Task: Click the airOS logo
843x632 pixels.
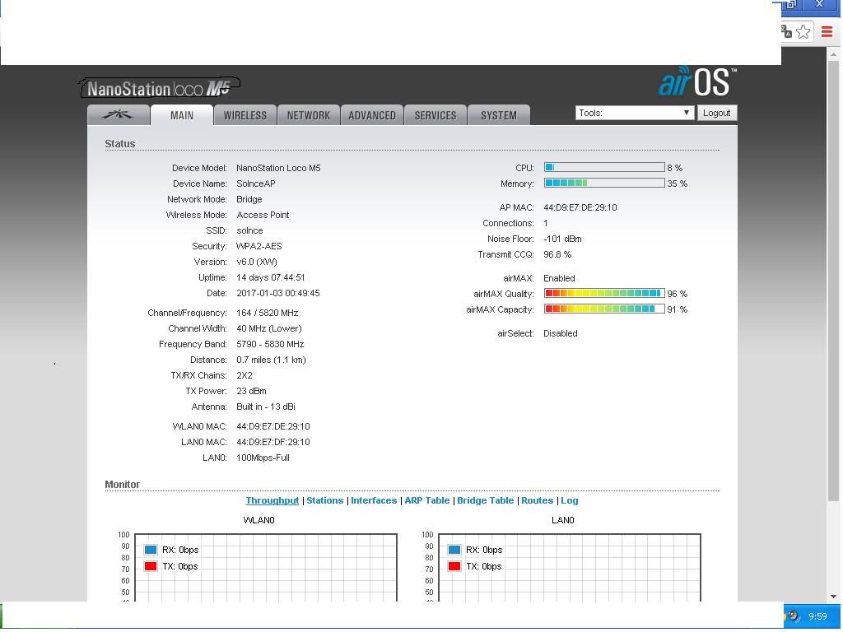Action: click(x=698, y=81)
